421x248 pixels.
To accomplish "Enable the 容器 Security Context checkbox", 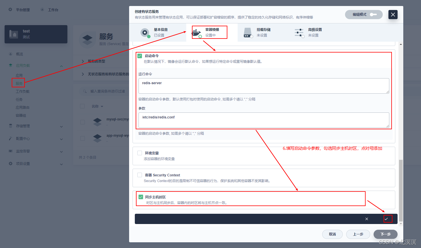I will click(x=140, y=175).
